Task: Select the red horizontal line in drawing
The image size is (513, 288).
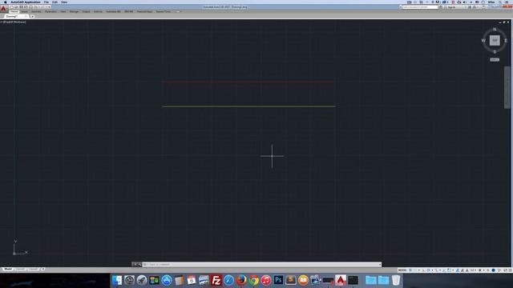Action: click(248, 82)
